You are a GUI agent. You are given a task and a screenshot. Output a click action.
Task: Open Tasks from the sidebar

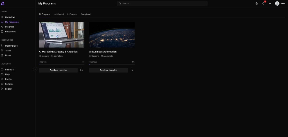pyautogui.click(x=8, y=51)
